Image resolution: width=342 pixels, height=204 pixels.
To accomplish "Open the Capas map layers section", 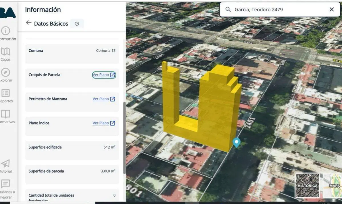I will [x=6, y=54].
